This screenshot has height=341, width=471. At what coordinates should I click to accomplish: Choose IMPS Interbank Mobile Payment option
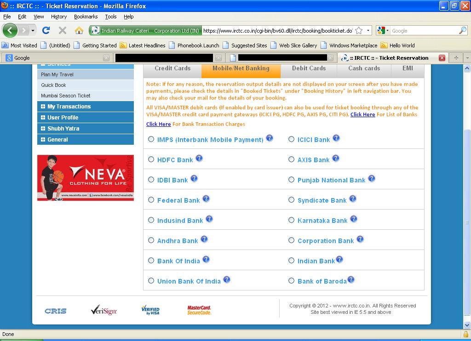pos(151,139)
